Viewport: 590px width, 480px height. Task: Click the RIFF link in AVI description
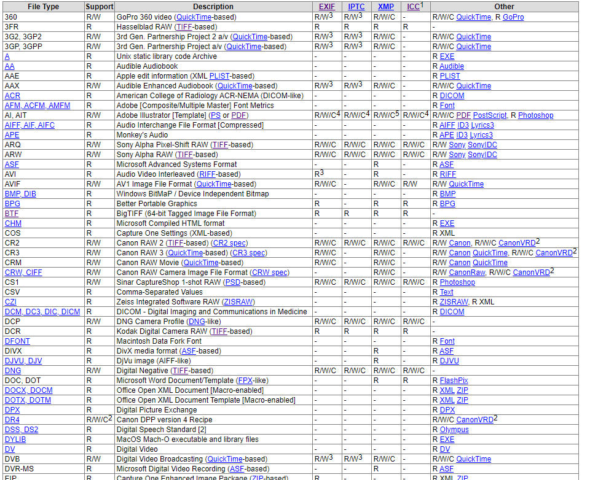(x=207, y=174)
